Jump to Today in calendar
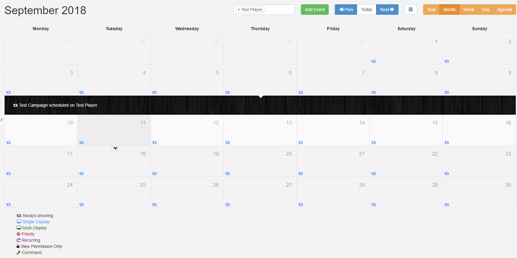Screen dimensions: 517x258 (367, 10)
